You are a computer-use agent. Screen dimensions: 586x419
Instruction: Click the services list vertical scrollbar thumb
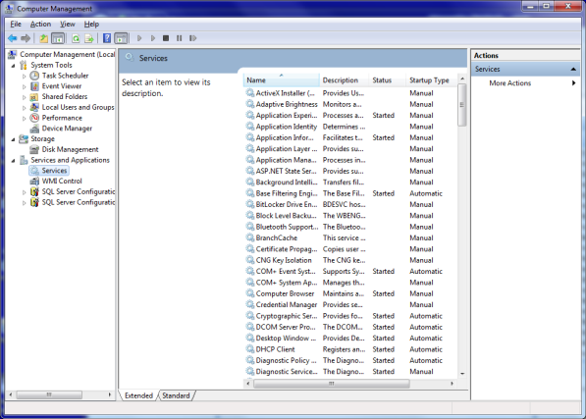[462, 105]
